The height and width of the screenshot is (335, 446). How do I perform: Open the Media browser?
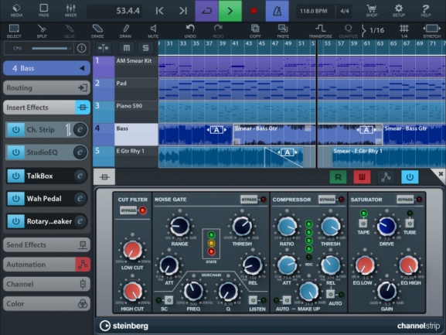click(16, 11)
